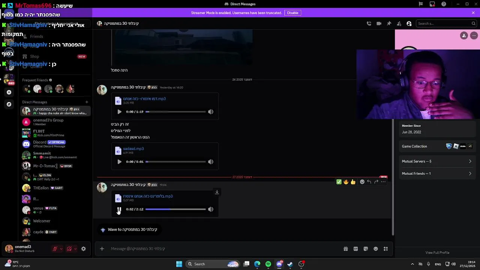The image size is (480, 270).
Task: Open Discover servers compass icon
Action: click(x=9, y=104)
